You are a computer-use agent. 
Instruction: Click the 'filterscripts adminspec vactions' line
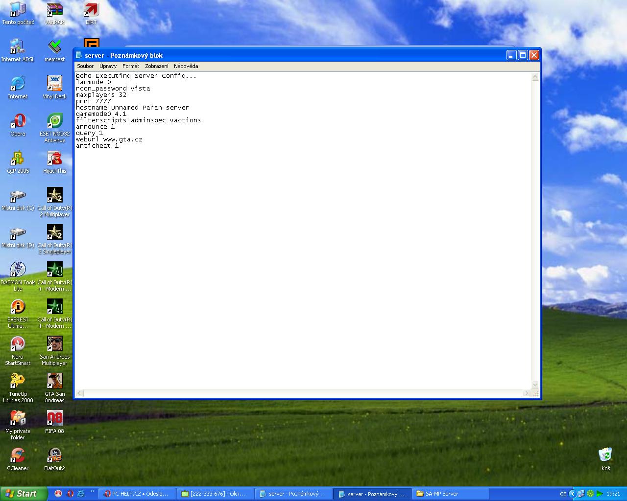tap(139, 120)
